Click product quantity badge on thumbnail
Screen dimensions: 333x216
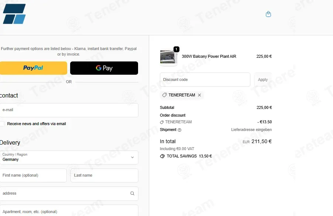tap(176, 49)
